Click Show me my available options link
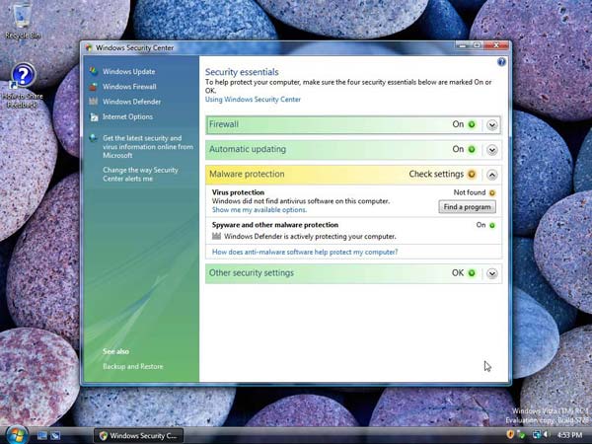Image resolution: width=592 pixels, height=444 pixels. click(259, 210)
